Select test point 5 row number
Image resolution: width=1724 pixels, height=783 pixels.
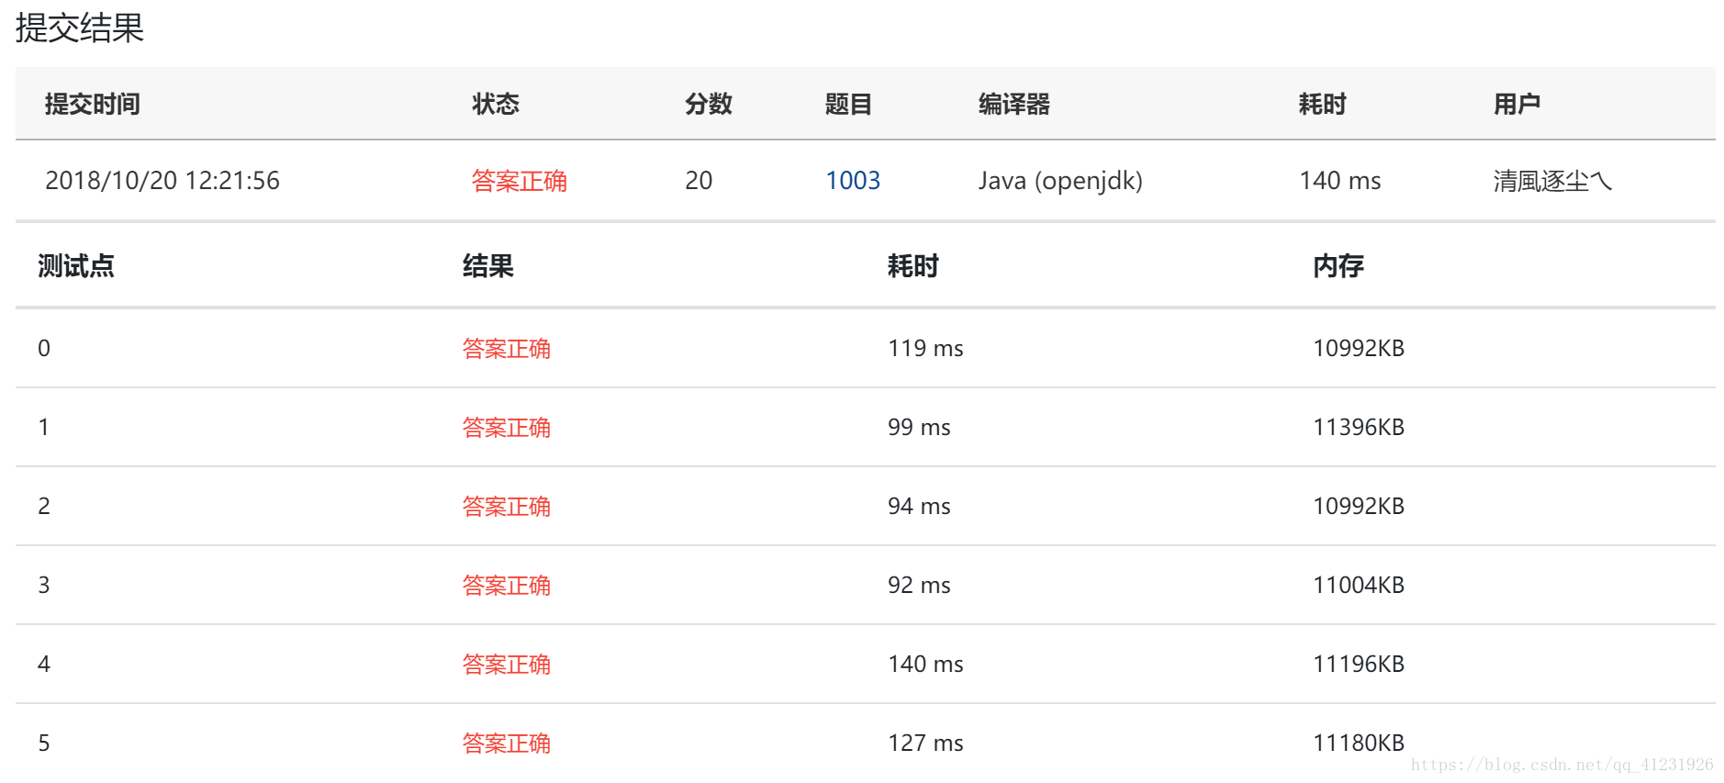tap(44, 744)
